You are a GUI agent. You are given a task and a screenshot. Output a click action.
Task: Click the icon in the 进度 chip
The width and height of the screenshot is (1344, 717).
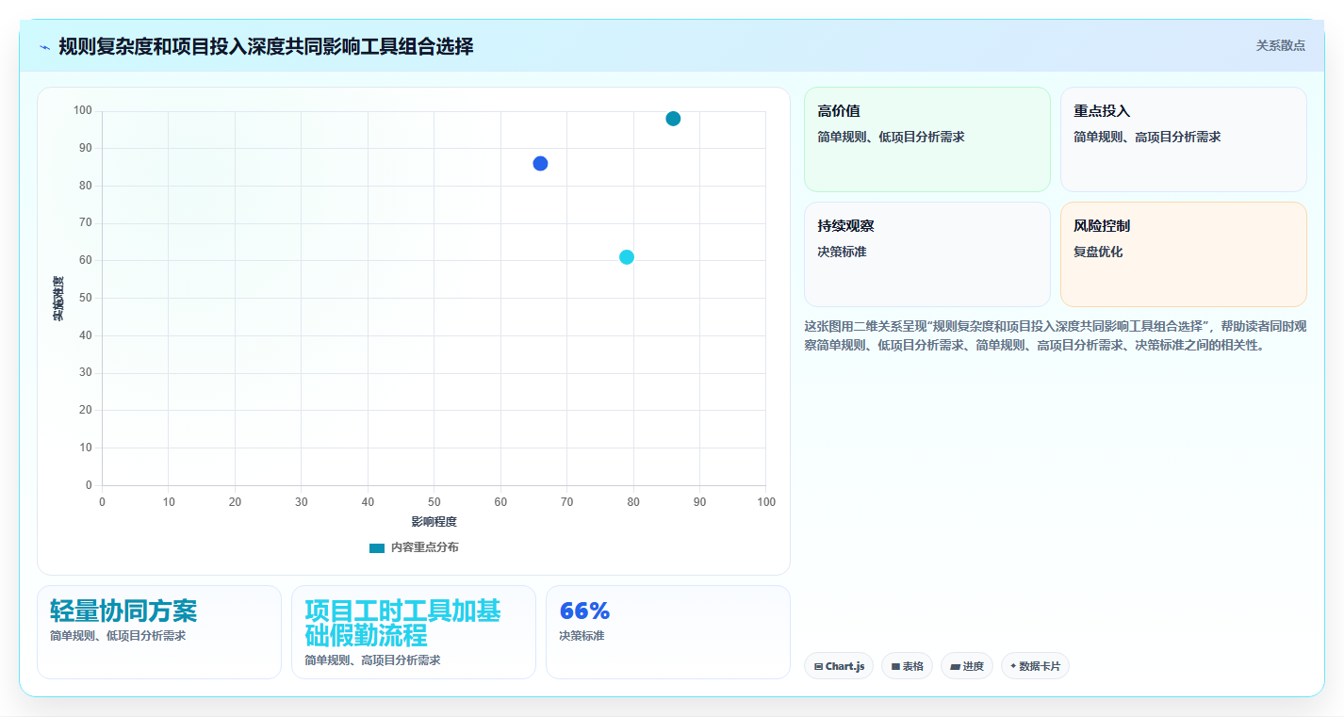click(x=955, y=666)
